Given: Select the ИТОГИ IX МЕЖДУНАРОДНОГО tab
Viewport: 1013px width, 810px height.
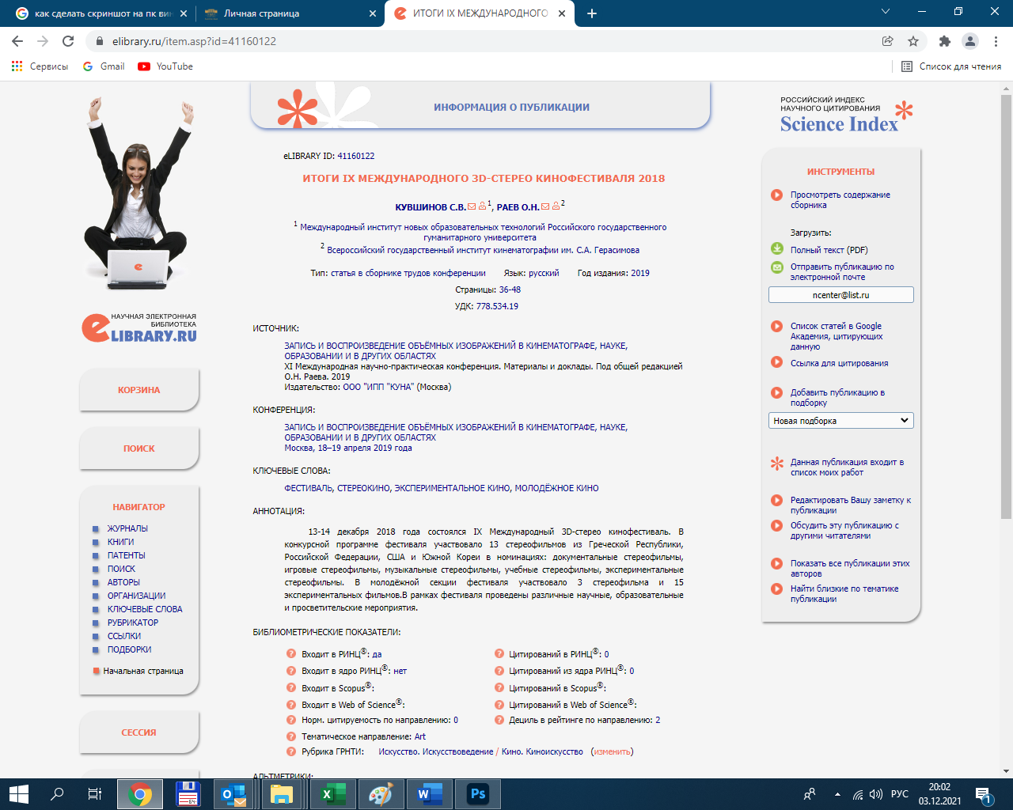Looking at the screenshot, I should 480,13.
